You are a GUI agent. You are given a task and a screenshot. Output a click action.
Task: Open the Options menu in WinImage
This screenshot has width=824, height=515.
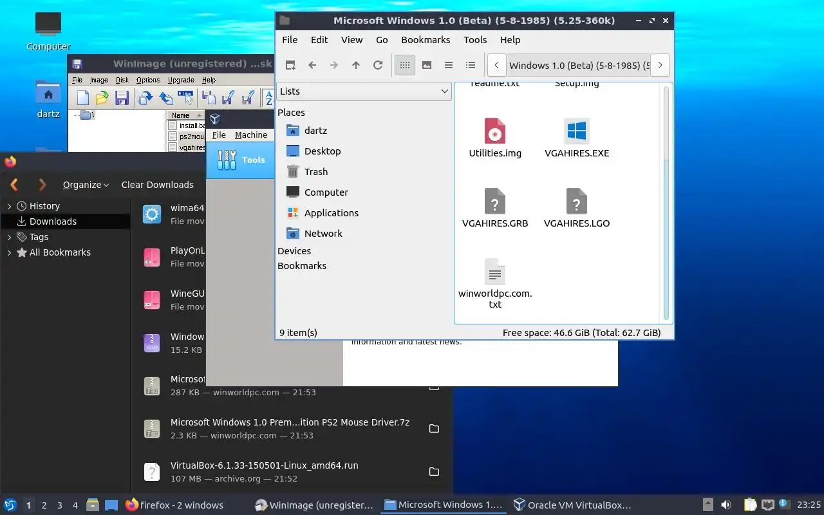148,80
